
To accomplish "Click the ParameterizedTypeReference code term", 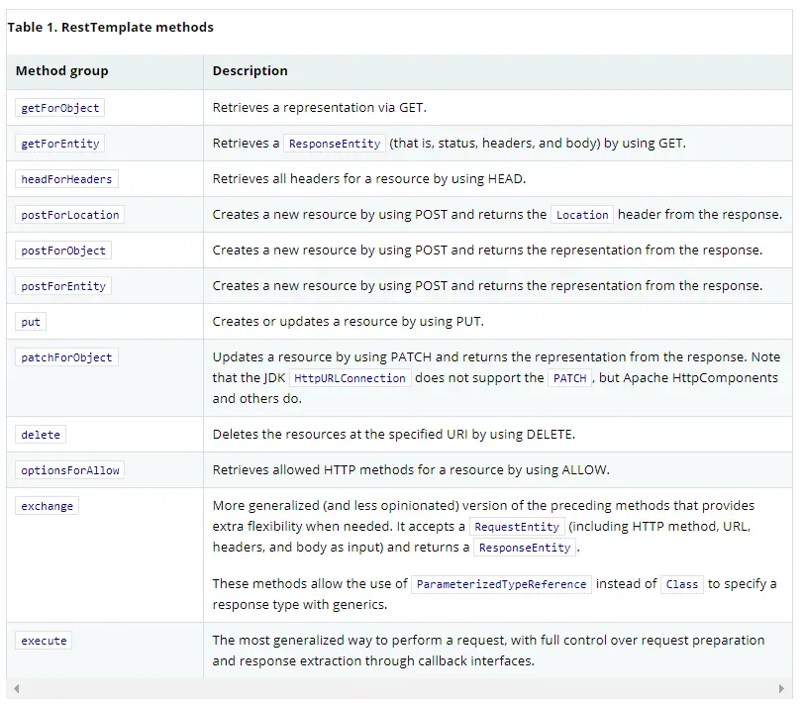I will click(x=501, y=584).
